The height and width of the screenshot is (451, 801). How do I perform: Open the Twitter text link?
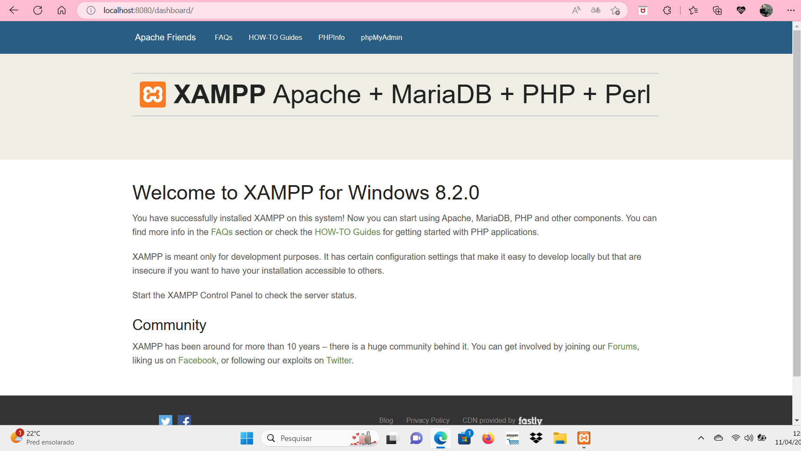pyautogui.click(x=339, y=360)
